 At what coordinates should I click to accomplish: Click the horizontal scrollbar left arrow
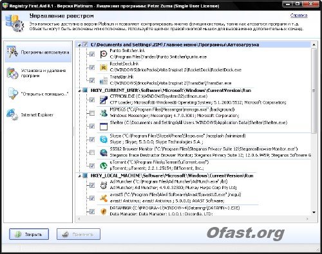79,219
